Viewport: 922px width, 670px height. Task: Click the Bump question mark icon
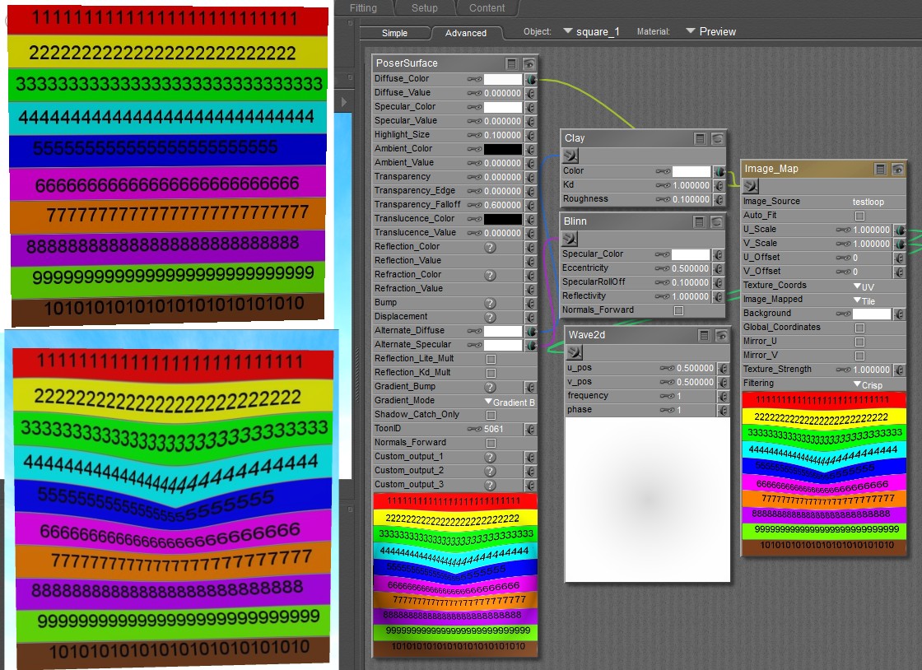tap(490, 303)
